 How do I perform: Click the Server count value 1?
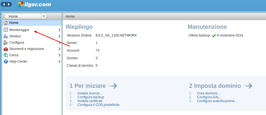click(96, 43)
